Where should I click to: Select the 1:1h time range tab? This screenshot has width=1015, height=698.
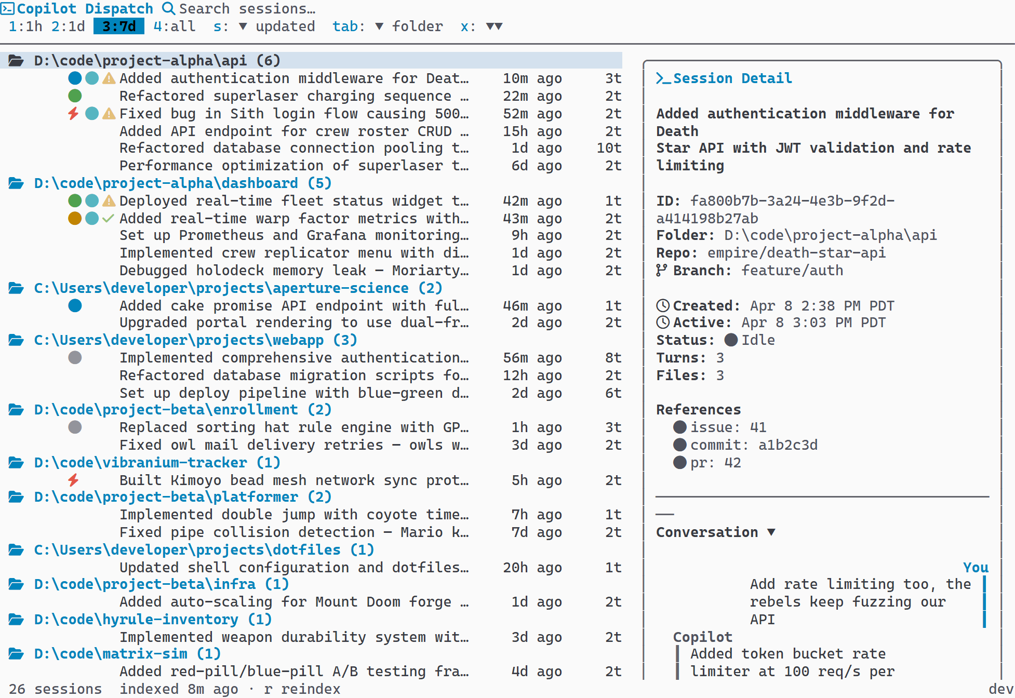(x=25, y=26)
